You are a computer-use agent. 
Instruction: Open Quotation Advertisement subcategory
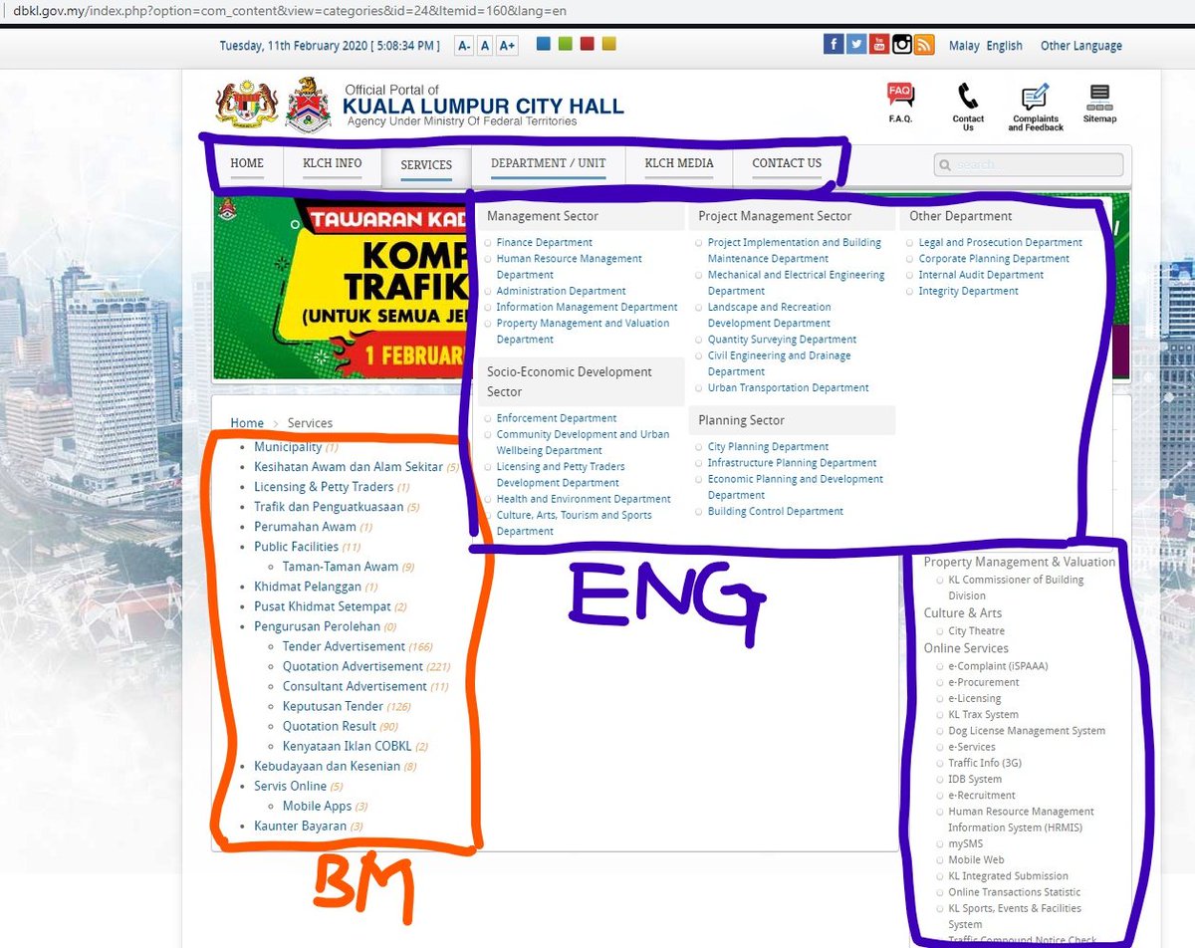point(353,667)
